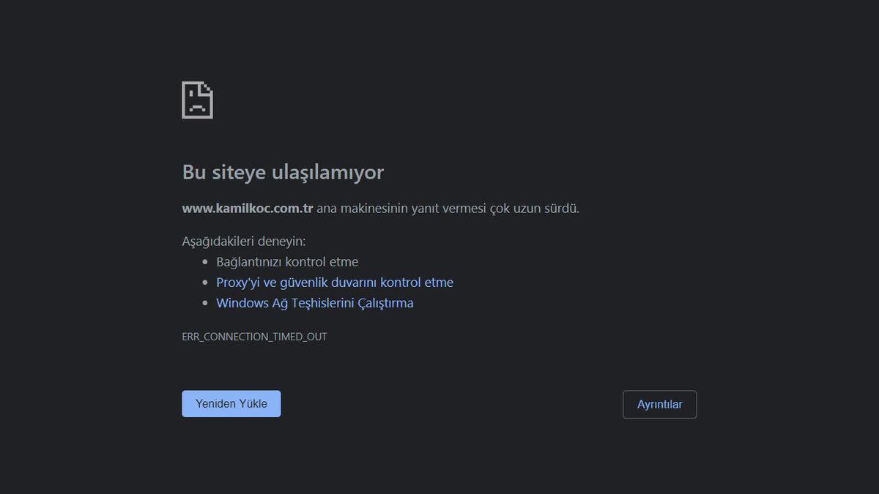The image size is (879, 494).
Task: Click the Yeniden Yükle button label text
Action: (231, 403)
